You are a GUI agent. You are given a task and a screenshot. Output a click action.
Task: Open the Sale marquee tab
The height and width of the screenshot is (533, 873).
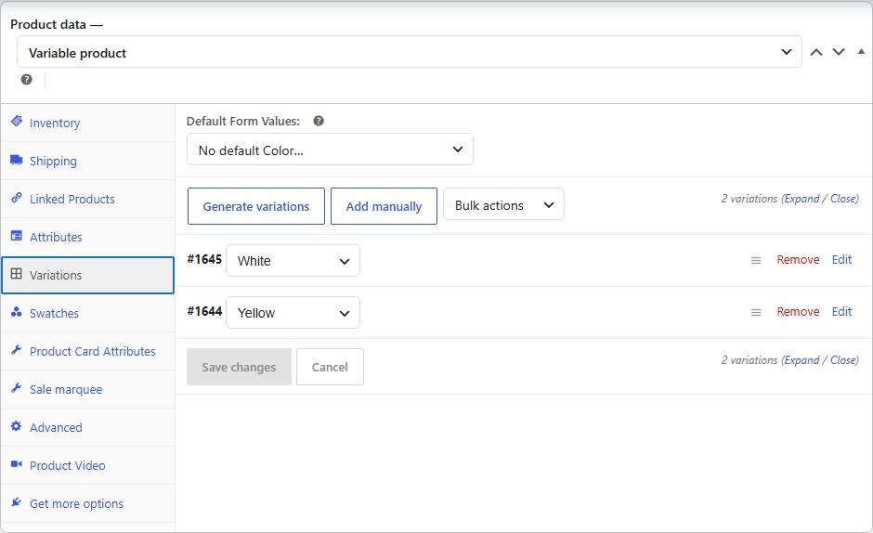click(88, 389)
